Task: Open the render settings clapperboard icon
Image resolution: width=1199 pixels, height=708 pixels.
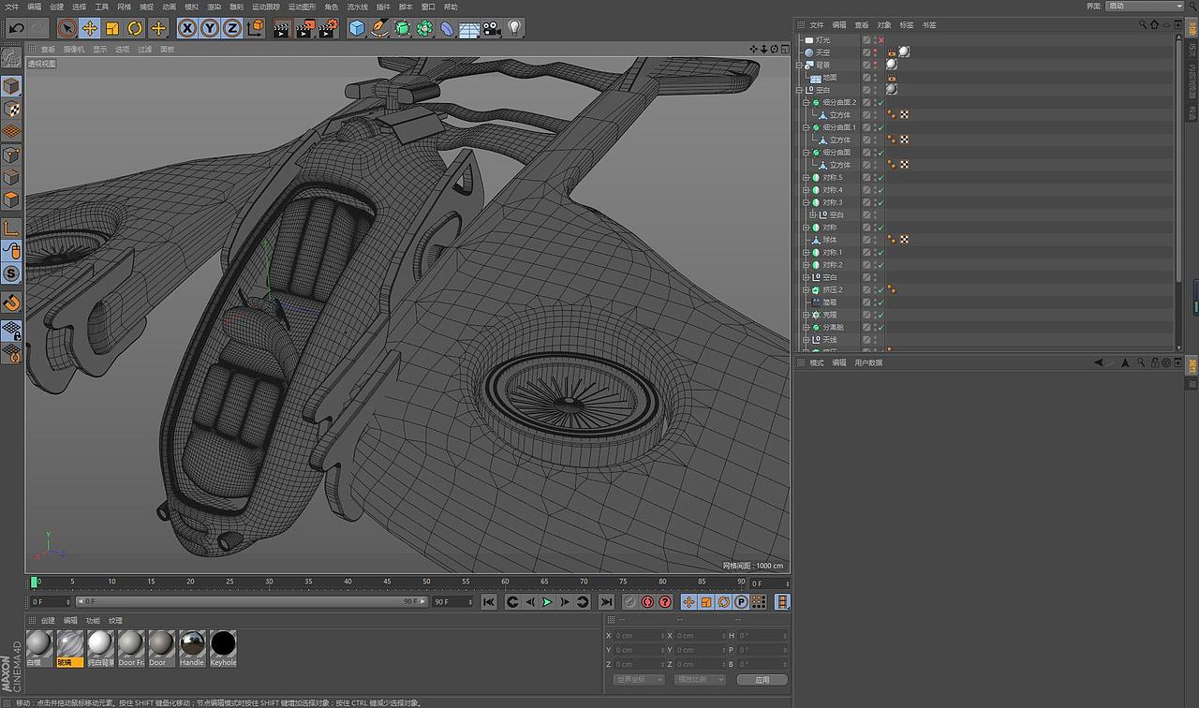Action: 327,28
